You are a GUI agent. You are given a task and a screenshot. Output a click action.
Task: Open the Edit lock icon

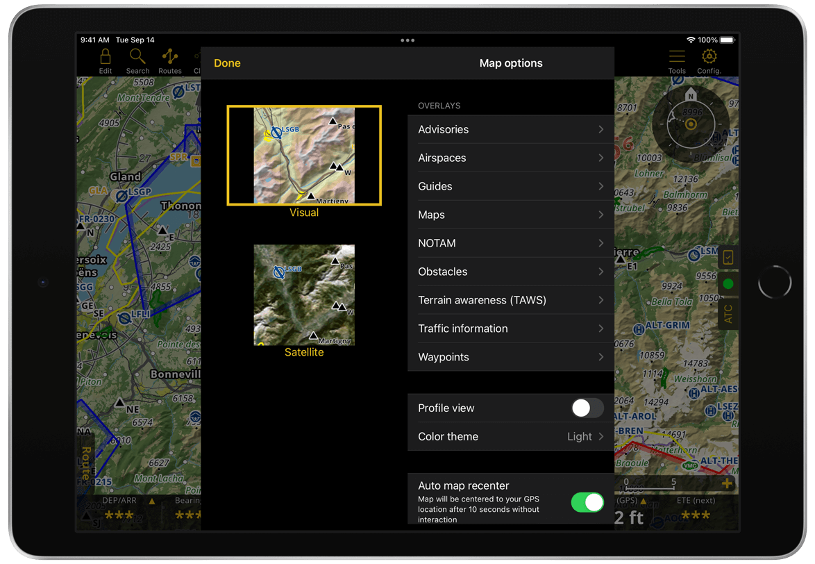(106, 60)
